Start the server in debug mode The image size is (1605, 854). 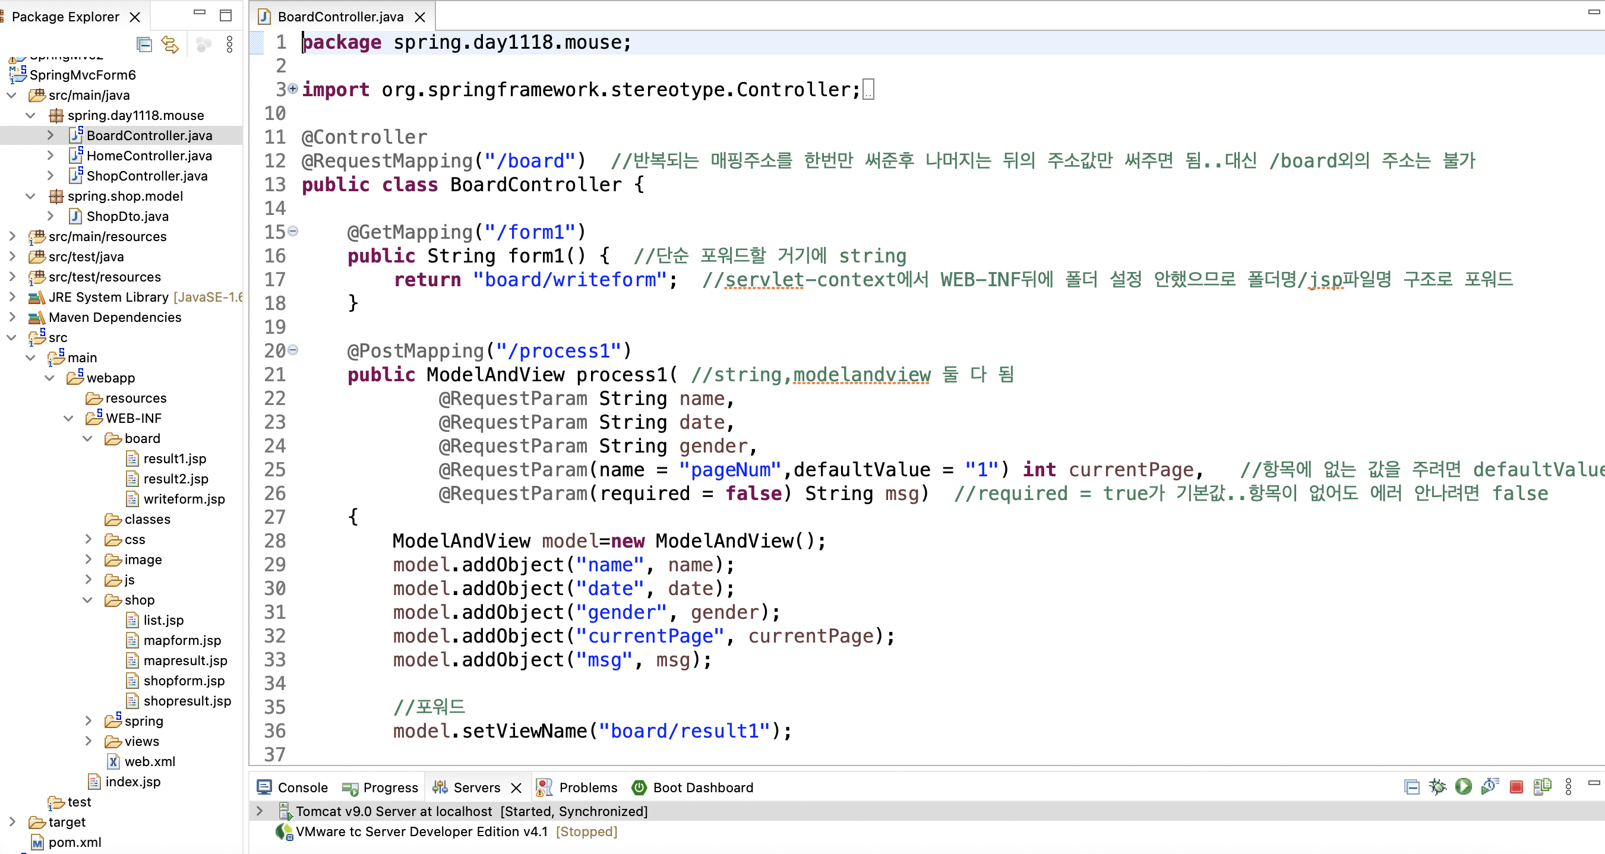point(1437,787)
